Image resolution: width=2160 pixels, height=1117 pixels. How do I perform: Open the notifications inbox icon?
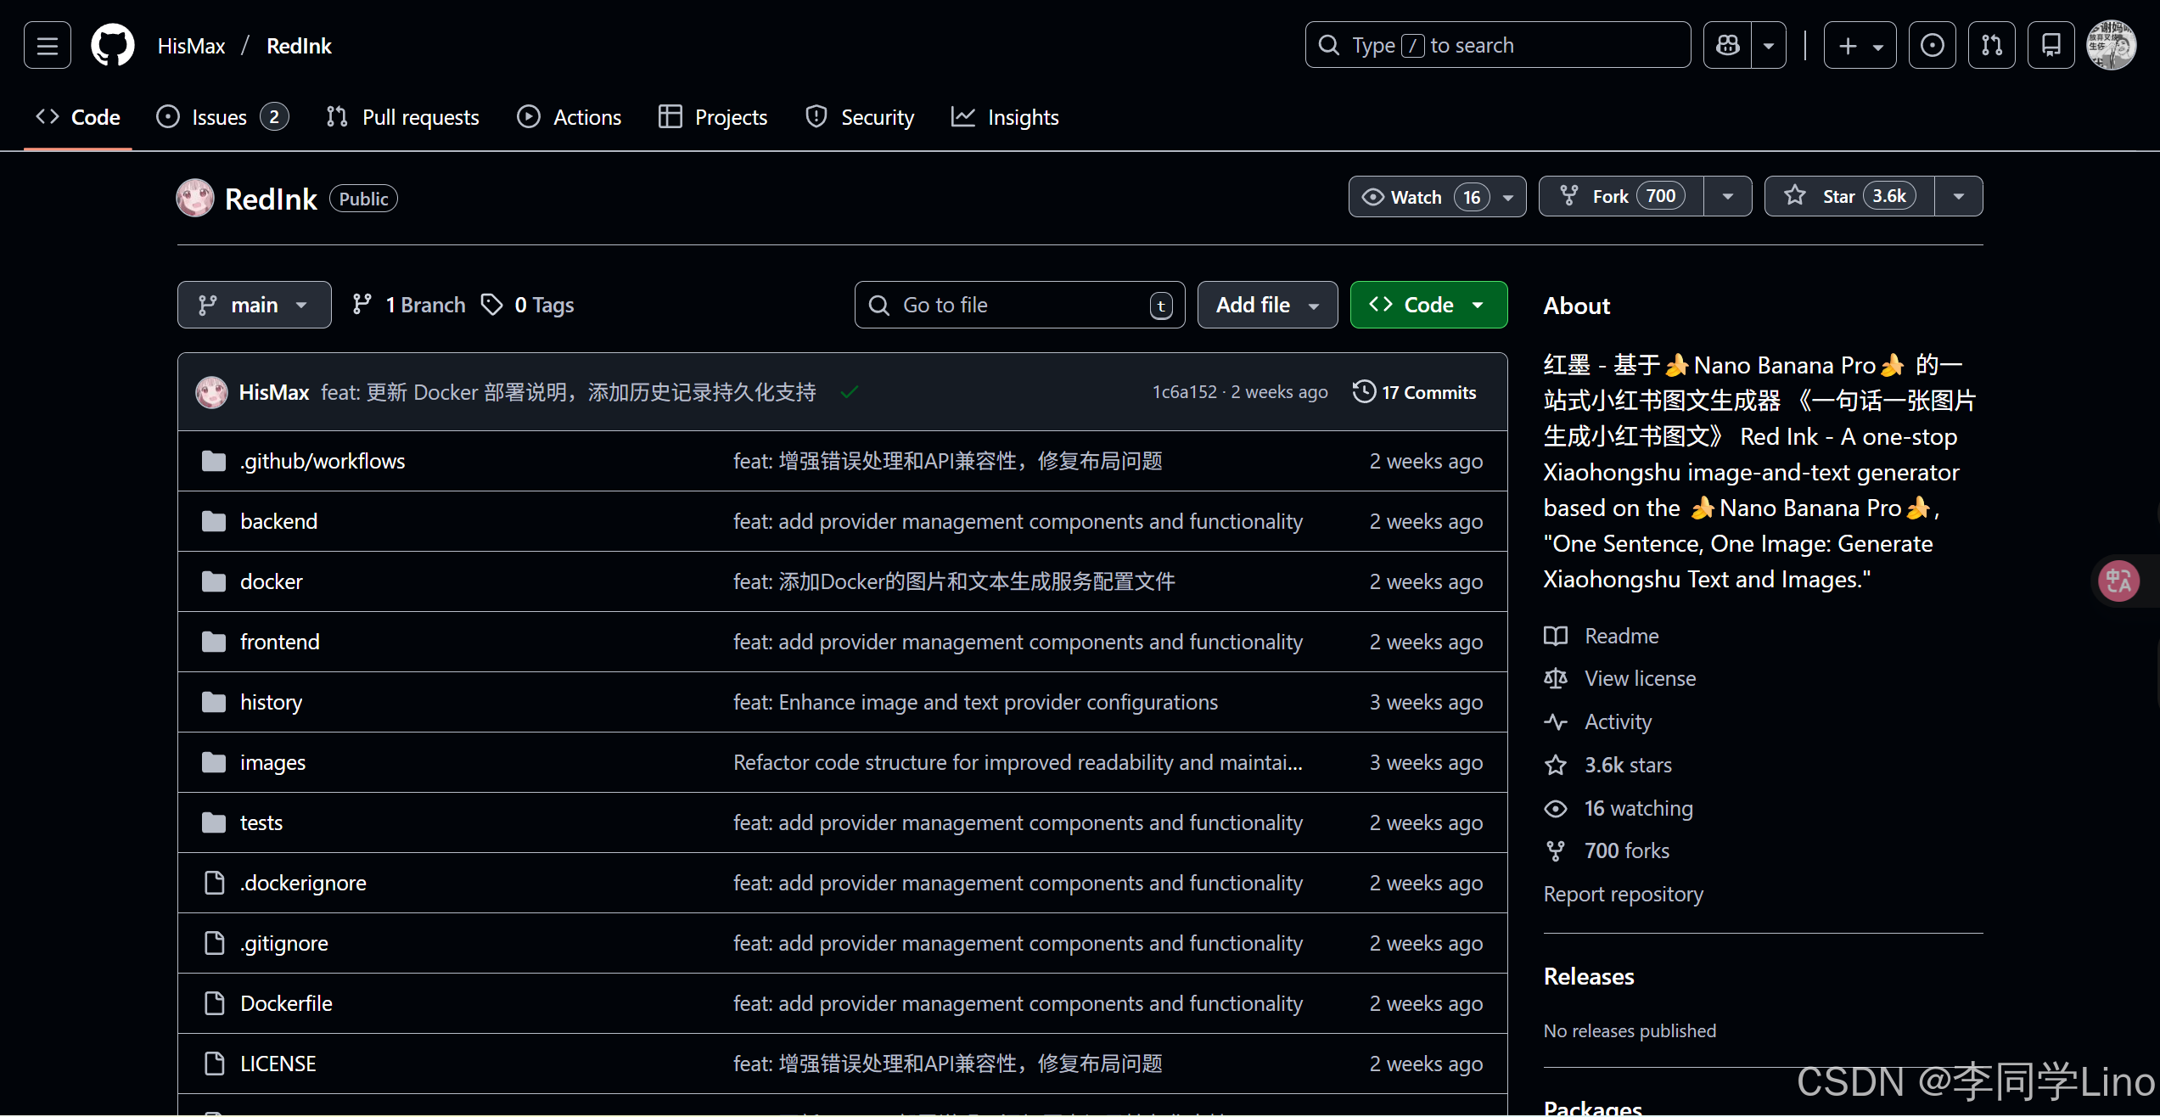(x=2051, y=46)
